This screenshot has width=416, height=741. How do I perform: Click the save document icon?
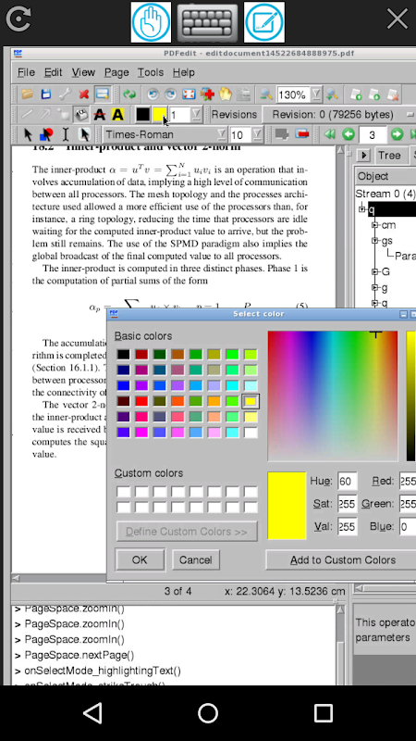[45, 94]
